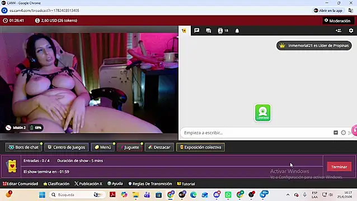The height and width of the screenshot is (201, 357).
Task: Open the Tutorial link
Action: [x=186, y=184]
